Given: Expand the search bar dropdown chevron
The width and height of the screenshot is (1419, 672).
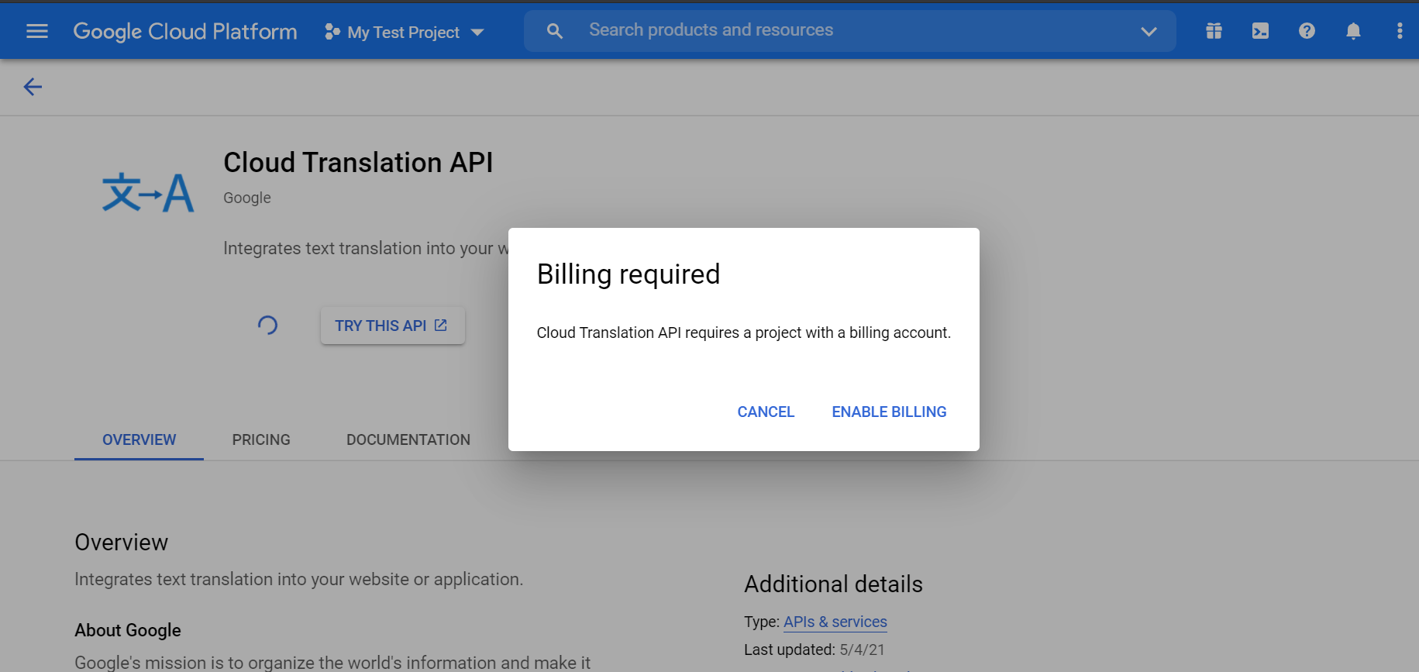Looking at the screenshot, I should click(1149, 32).
